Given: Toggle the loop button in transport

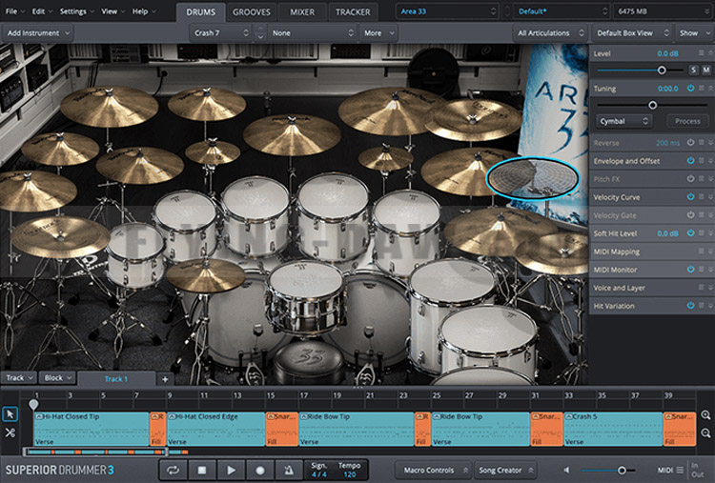Looking at the screenshot, I should coord(173,470).
